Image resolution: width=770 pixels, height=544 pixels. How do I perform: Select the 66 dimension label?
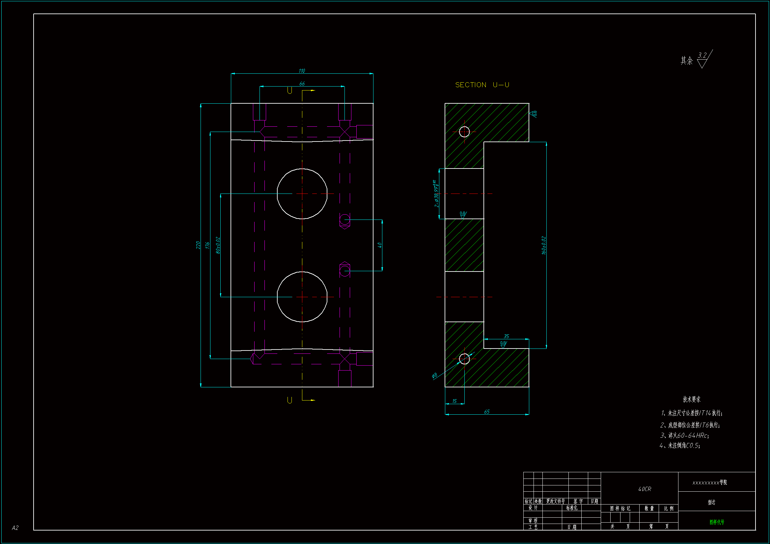[302, 84]
